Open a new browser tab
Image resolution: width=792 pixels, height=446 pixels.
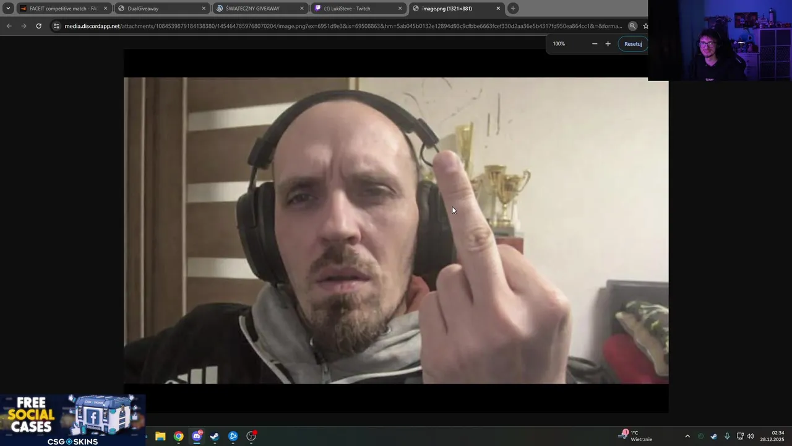513,9
